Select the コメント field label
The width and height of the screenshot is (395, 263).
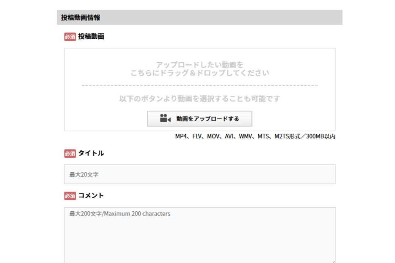(x=91, y=196)
